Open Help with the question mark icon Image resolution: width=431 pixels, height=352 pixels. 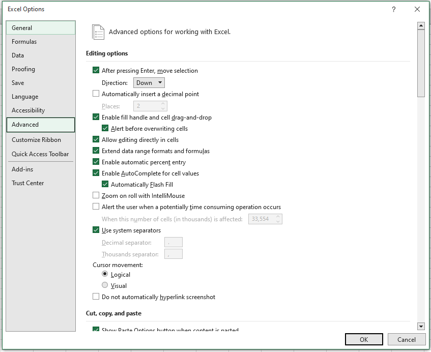[394, 9]
